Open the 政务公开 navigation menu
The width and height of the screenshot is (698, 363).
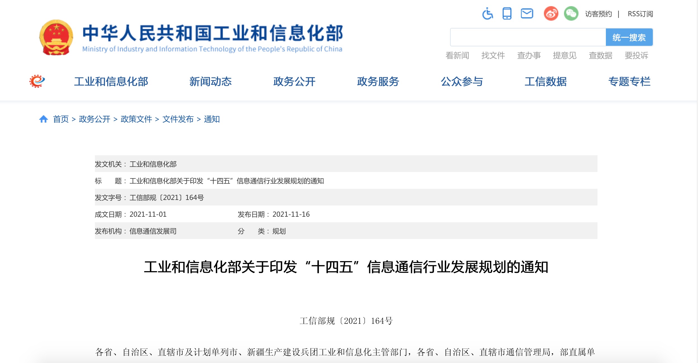click(294, 82)
